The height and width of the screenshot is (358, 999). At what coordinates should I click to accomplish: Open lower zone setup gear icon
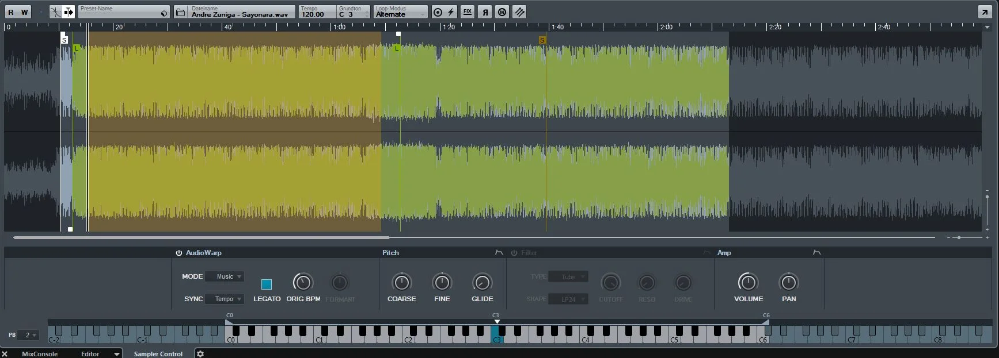[200, 354]
